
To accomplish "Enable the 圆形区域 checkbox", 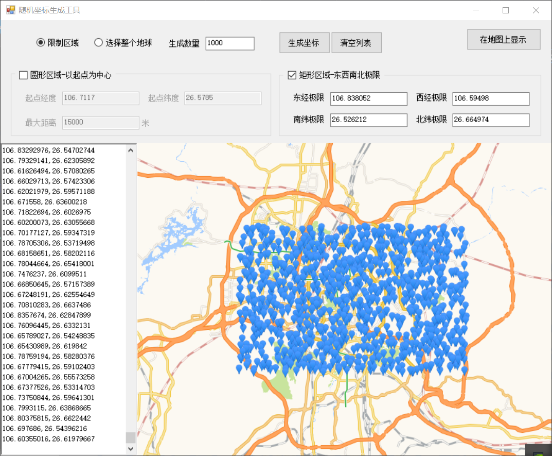I will (x=23, y=75).
